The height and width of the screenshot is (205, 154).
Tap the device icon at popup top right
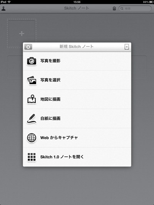tap(127, 47)
